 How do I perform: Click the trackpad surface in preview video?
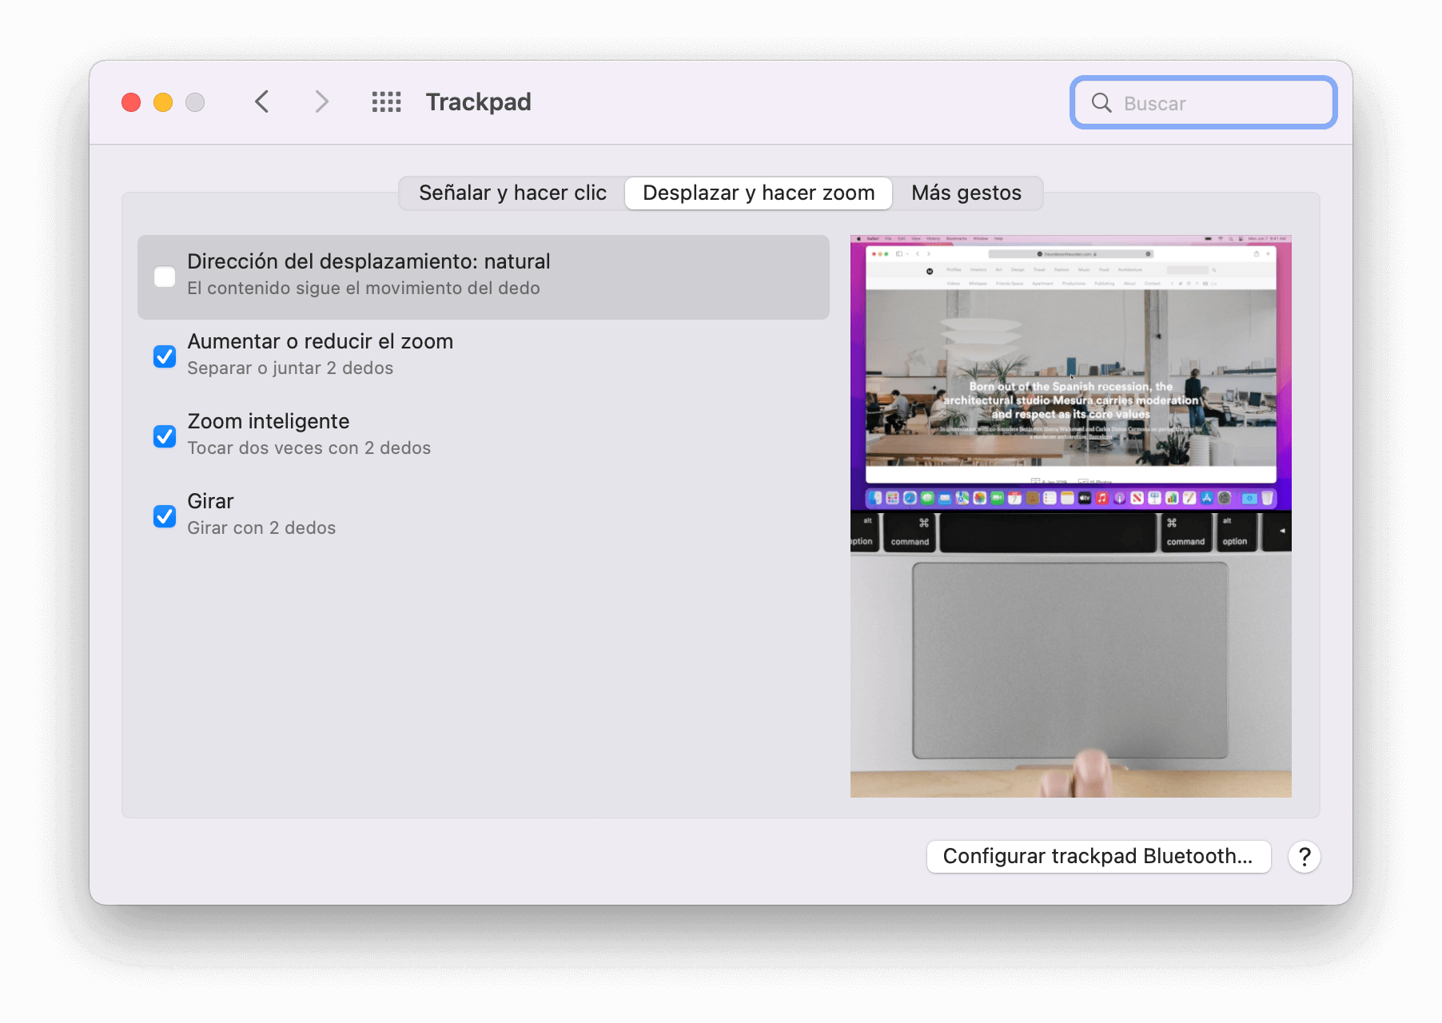click(x=1070, y=659)
